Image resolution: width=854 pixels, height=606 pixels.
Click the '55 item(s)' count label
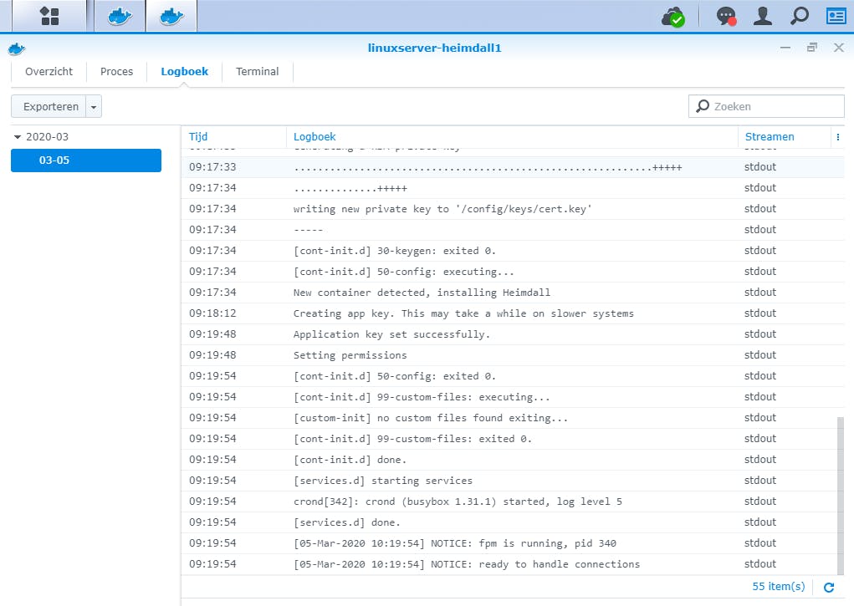click(778, 587)
